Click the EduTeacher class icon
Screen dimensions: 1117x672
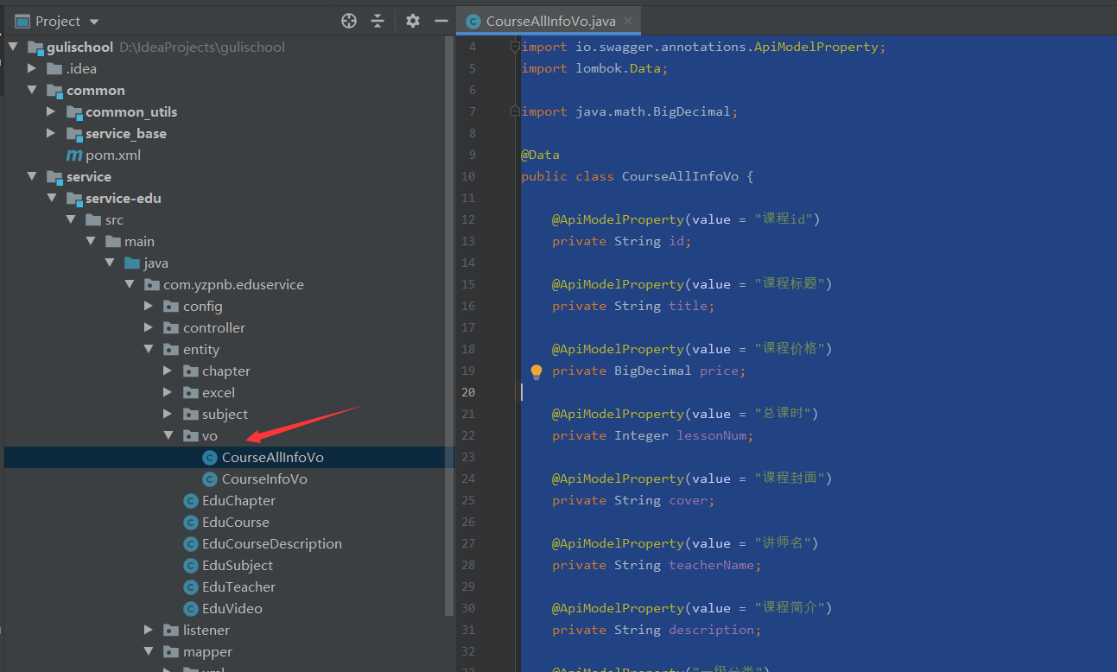click(x=191, y=586)
